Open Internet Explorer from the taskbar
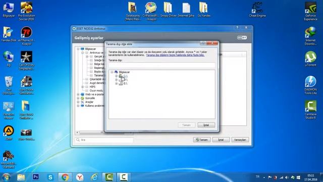The width and height of the screenshot is (323, 182). 94,177
